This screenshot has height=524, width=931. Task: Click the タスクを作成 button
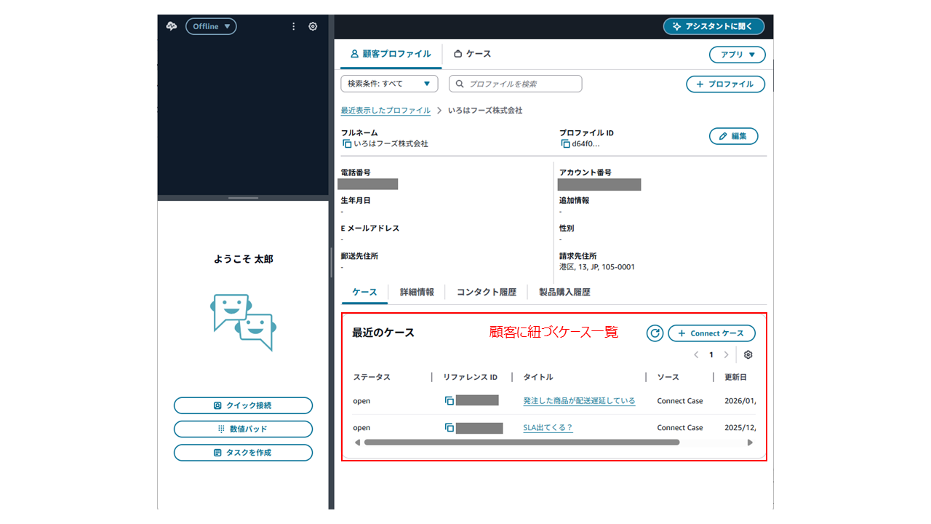point(243,453)
